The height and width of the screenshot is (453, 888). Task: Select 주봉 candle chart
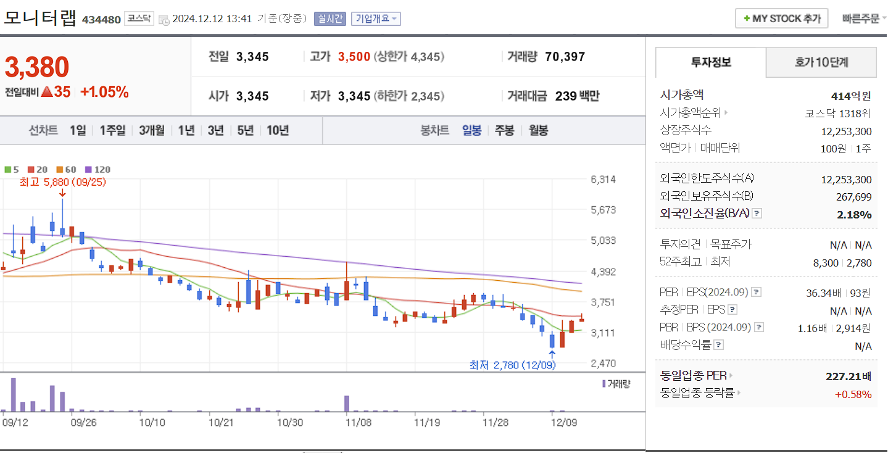point(505,130)
